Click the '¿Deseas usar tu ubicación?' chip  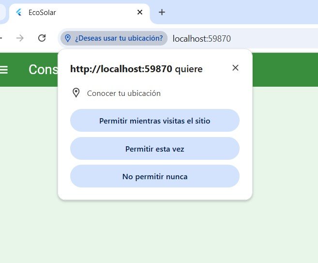tap(114, 38)
